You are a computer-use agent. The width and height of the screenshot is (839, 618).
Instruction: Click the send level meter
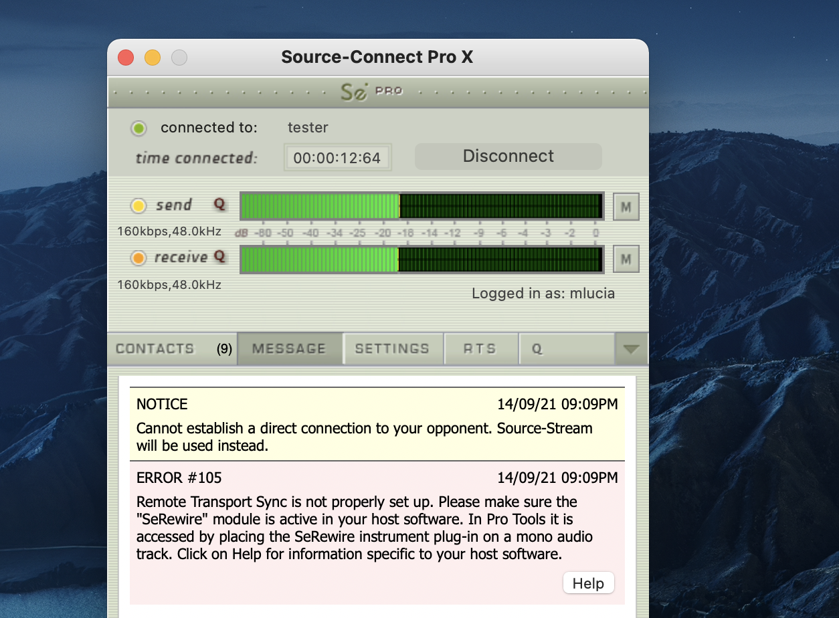coord(422,206)
